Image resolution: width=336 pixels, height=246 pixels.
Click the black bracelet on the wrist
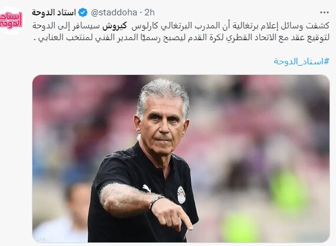156,202
